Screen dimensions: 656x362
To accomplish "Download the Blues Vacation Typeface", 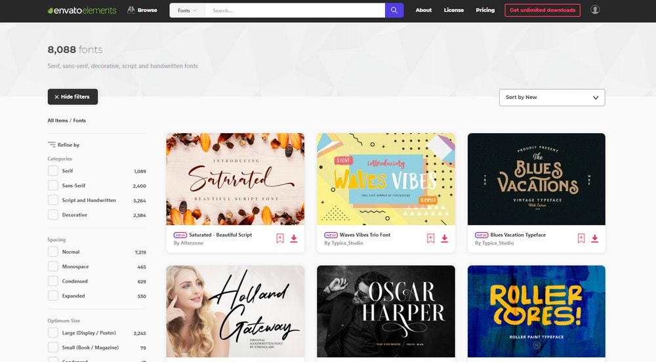I will [595, 239].
